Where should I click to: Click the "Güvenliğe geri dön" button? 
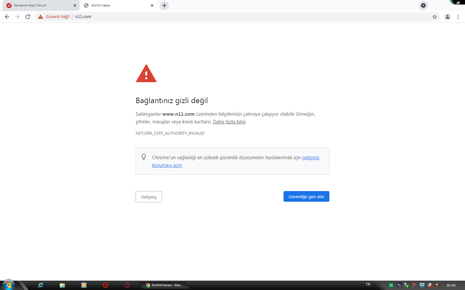(x=306, y=197)
